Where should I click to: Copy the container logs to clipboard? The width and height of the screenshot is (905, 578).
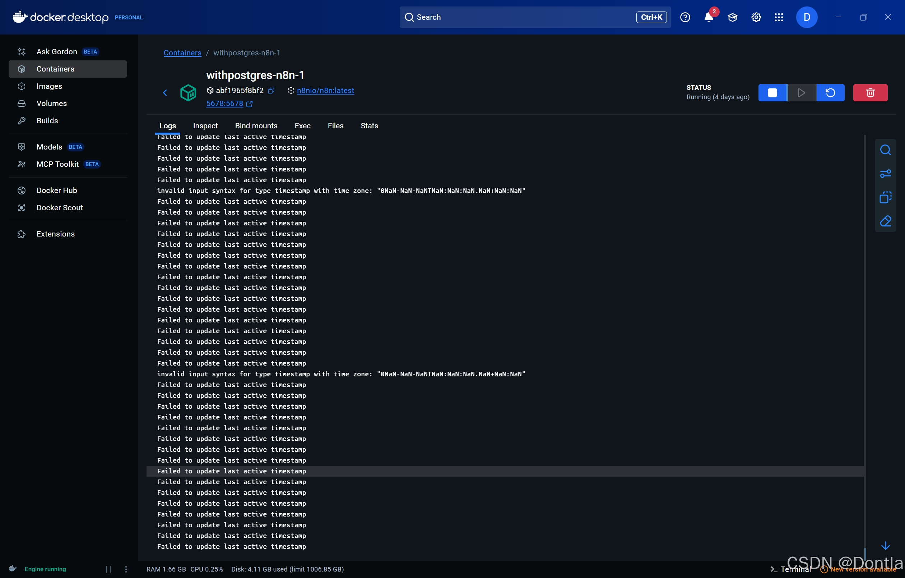[x=886, y=197]
